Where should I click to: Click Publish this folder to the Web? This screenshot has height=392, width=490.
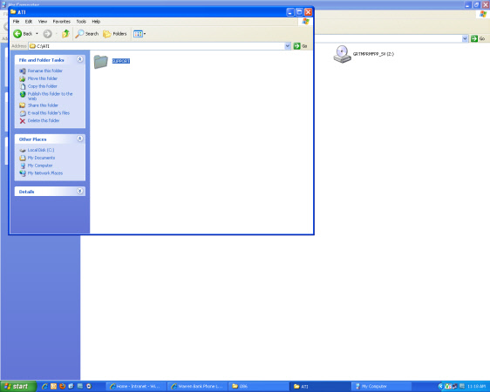tap(50, 96)
